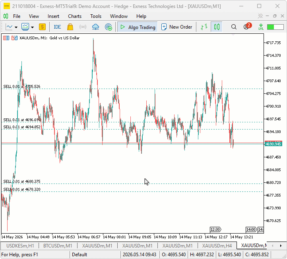Click the current price 4690.945 label
The image size is (287, 259).
coord(273,144)
